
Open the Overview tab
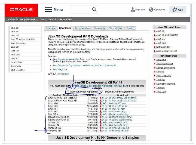click(x=50, y=28)
